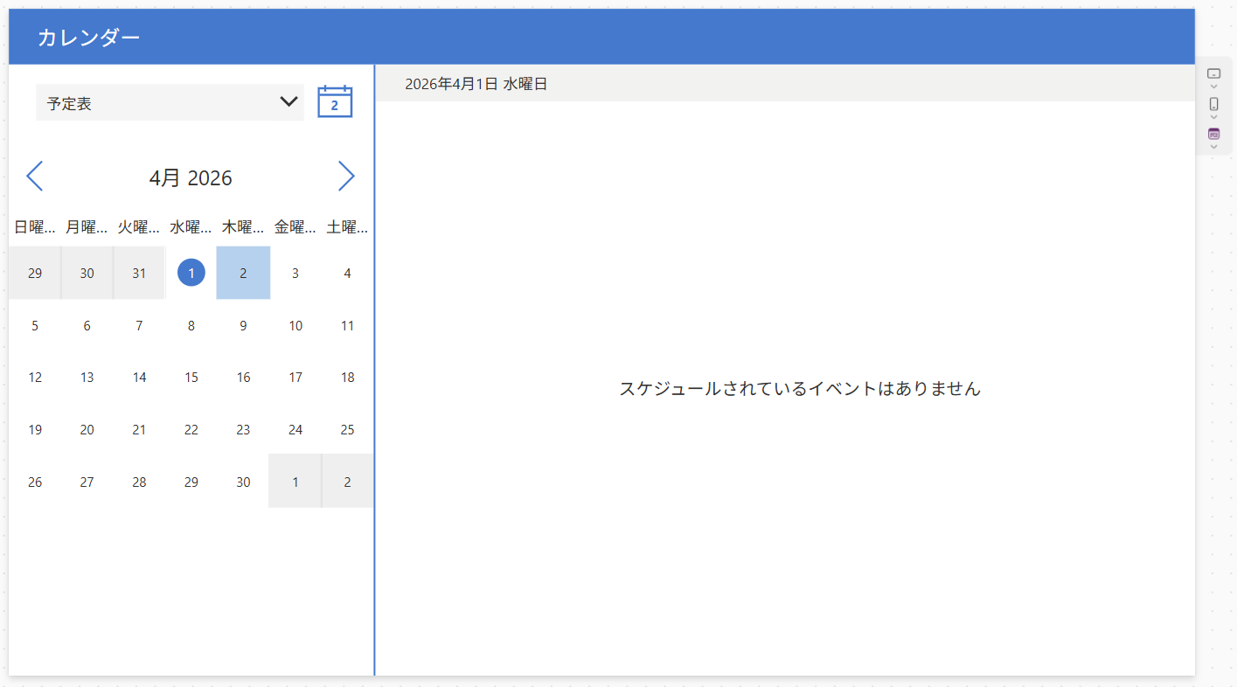Viewport: 1237px width, 687px height.
Task: Click the phone layout icon
Action: tap(1213, 104)
